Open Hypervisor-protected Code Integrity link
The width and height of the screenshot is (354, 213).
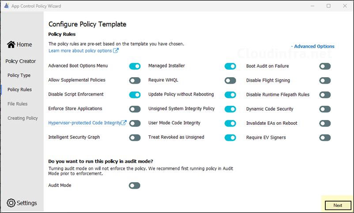[x=84, y=123]
